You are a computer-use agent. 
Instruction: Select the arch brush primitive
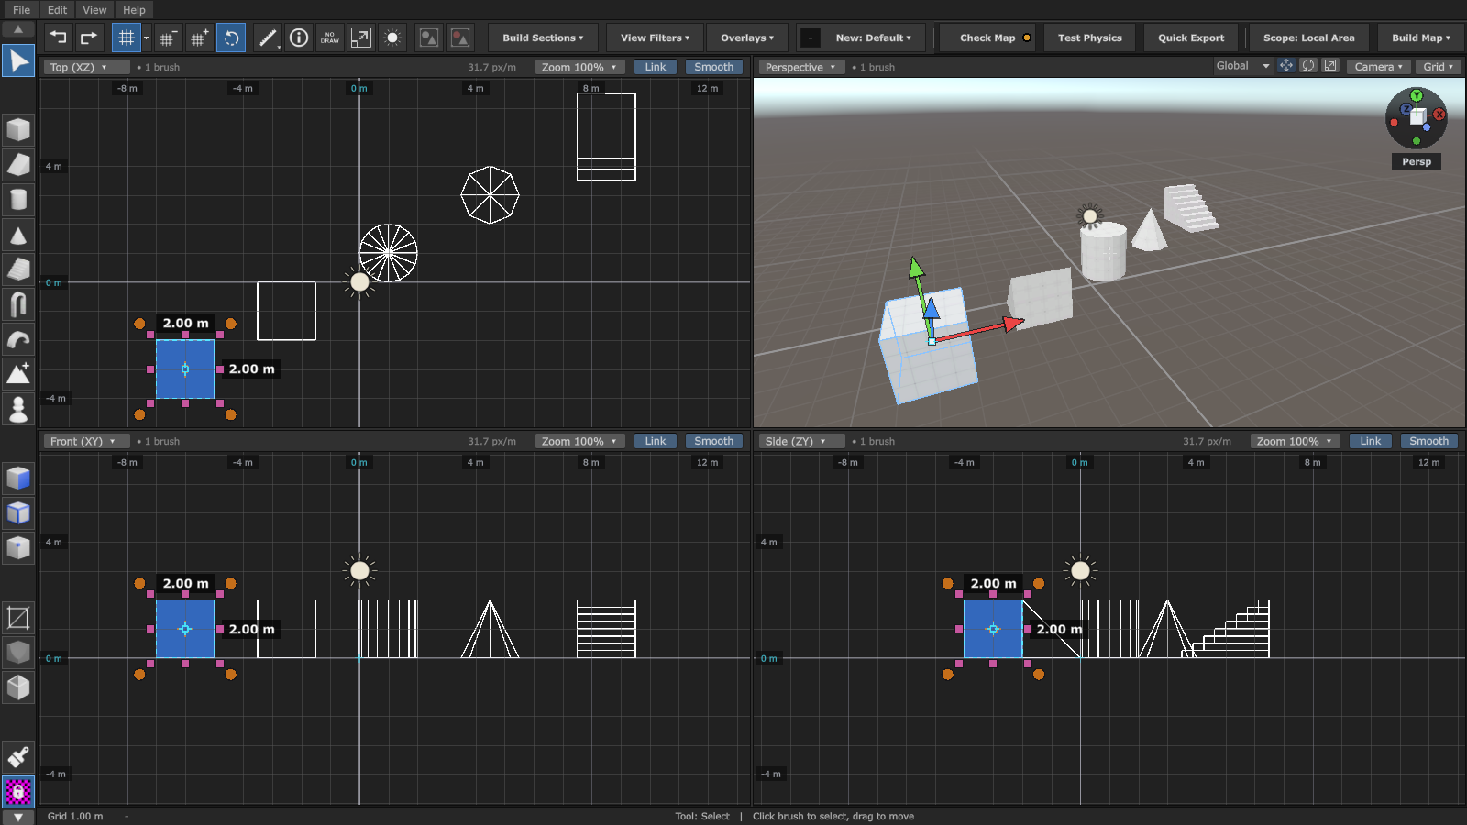(x=18, y=304)
